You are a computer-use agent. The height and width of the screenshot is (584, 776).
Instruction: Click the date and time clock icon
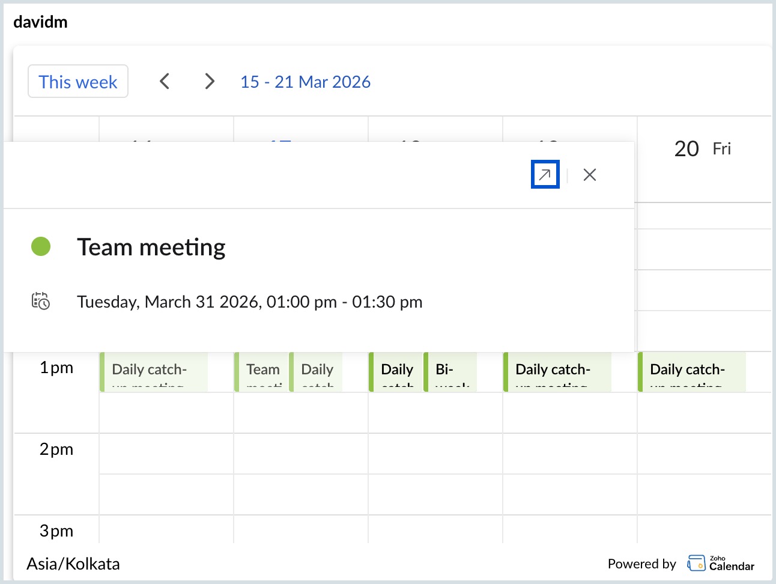tap(41, 301)
